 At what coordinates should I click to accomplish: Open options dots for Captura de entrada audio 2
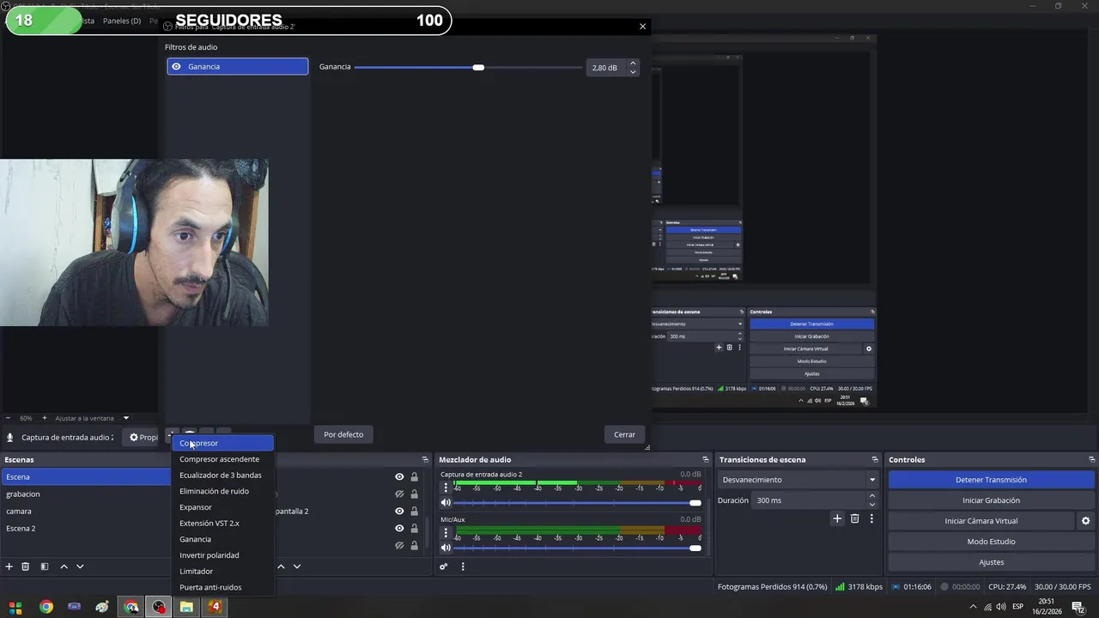coord(446,487)
